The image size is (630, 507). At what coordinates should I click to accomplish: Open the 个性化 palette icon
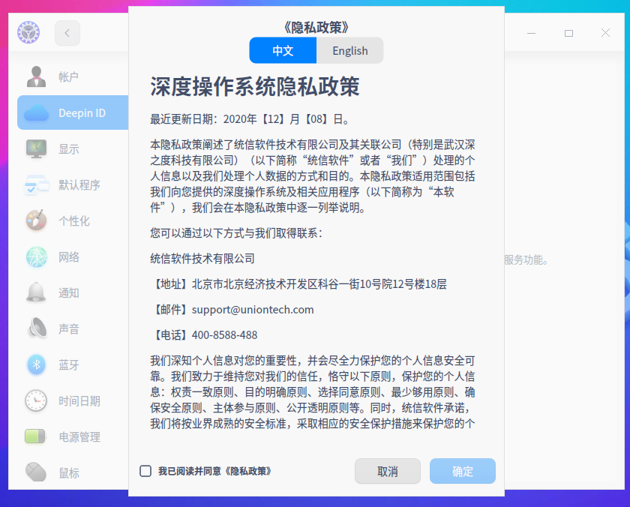36,220
